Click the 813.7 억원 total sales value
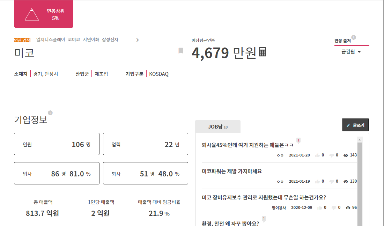 tap(42, 213)
